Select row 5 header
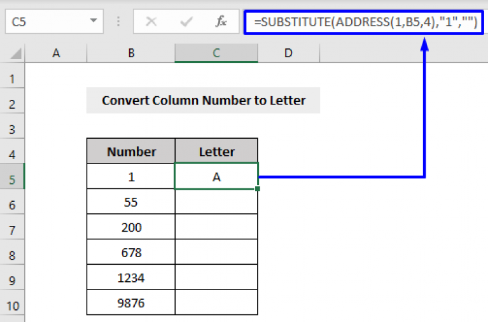Screen dimensions: 488x322 (12, 178)
